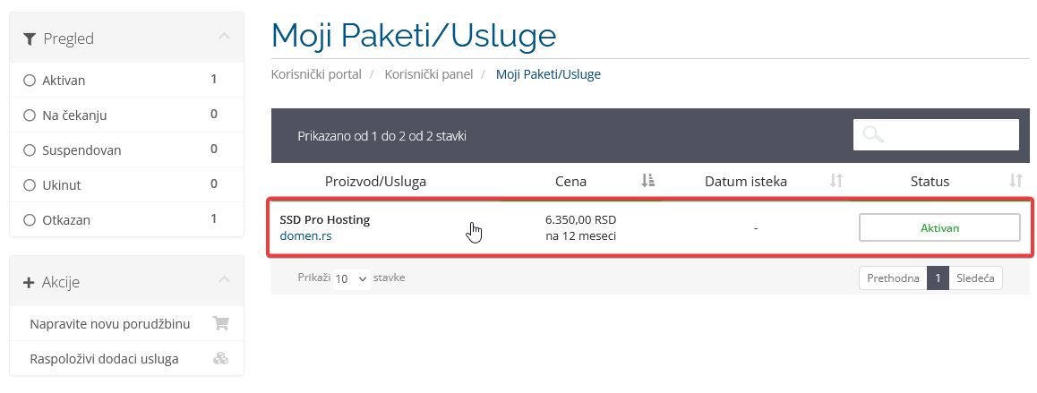Open Napravite novu porudžbinu menu item
This screenshot has height=393, width=1037.
[x=127, y=323]
